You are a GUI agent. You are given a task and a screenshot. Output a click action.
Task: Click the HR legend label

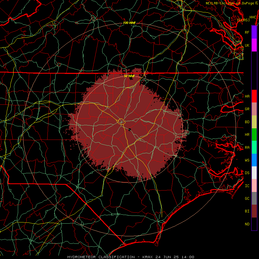[247, 135]
